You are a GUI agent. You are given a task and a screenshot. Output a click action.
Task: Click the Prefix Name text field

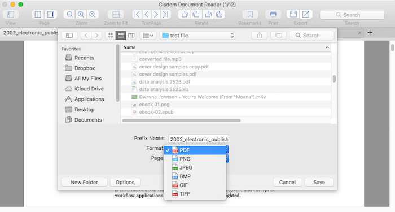pos(199,139)
